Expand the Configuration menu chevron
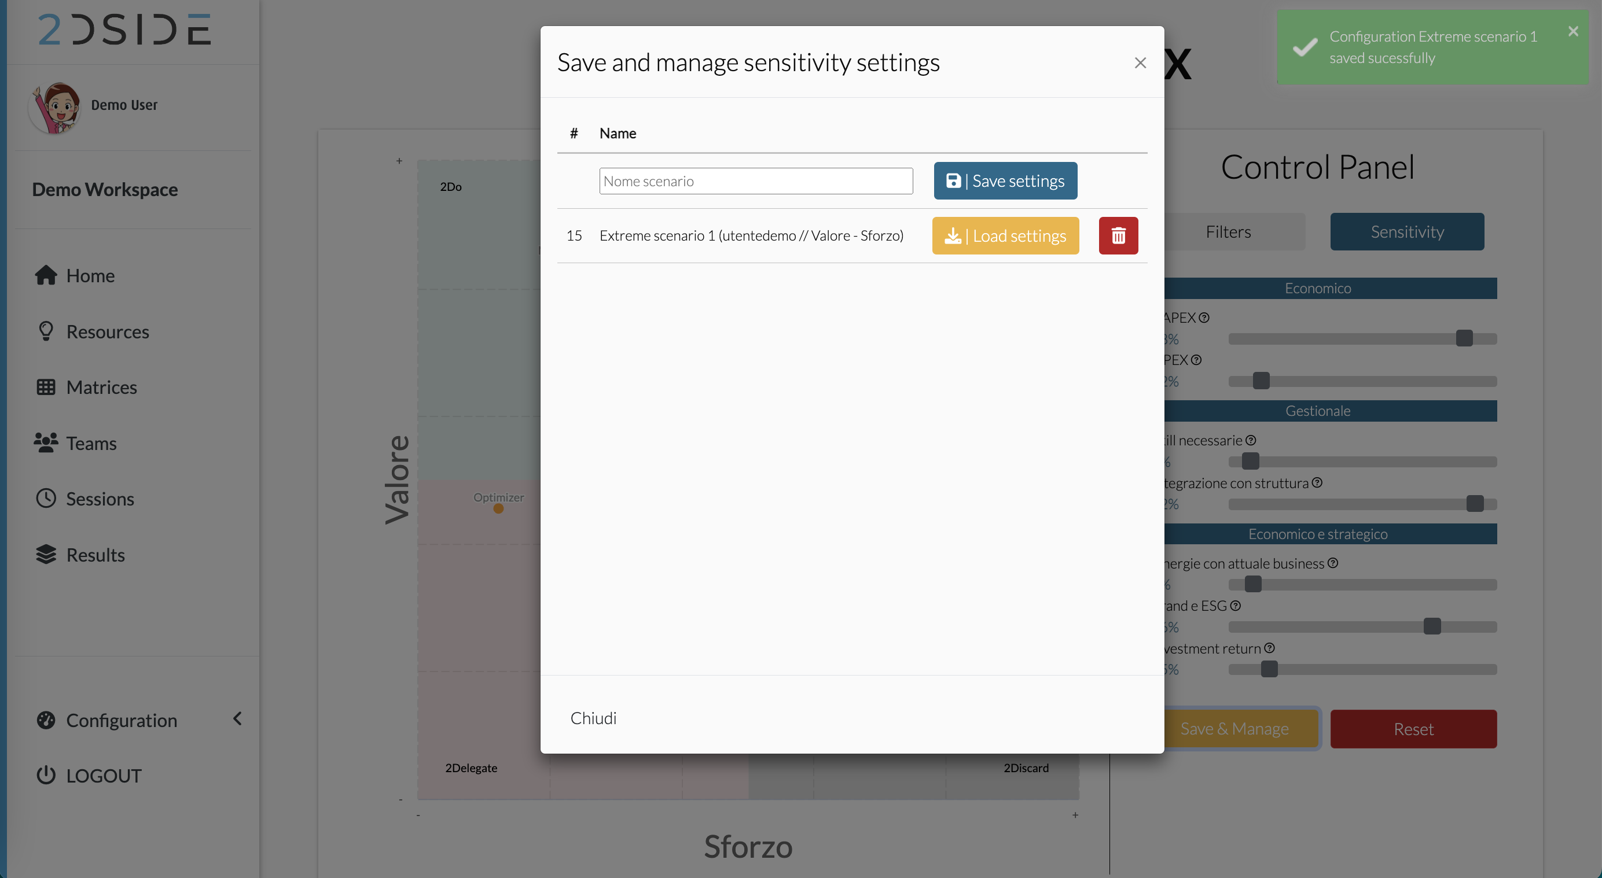1602x878 pixels. pyautogui.click(x=237, y=719)
